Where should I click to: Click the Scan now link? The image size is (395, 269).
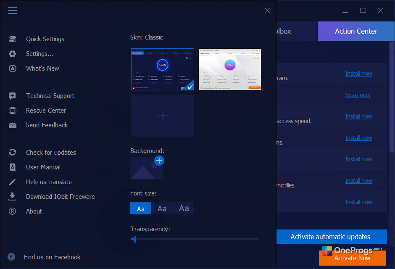click(358, 95)
